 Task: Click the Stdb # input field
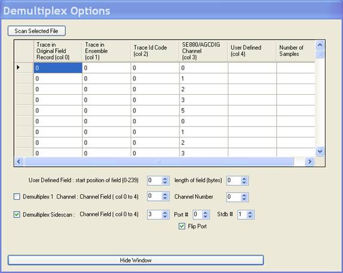[242, 215]
